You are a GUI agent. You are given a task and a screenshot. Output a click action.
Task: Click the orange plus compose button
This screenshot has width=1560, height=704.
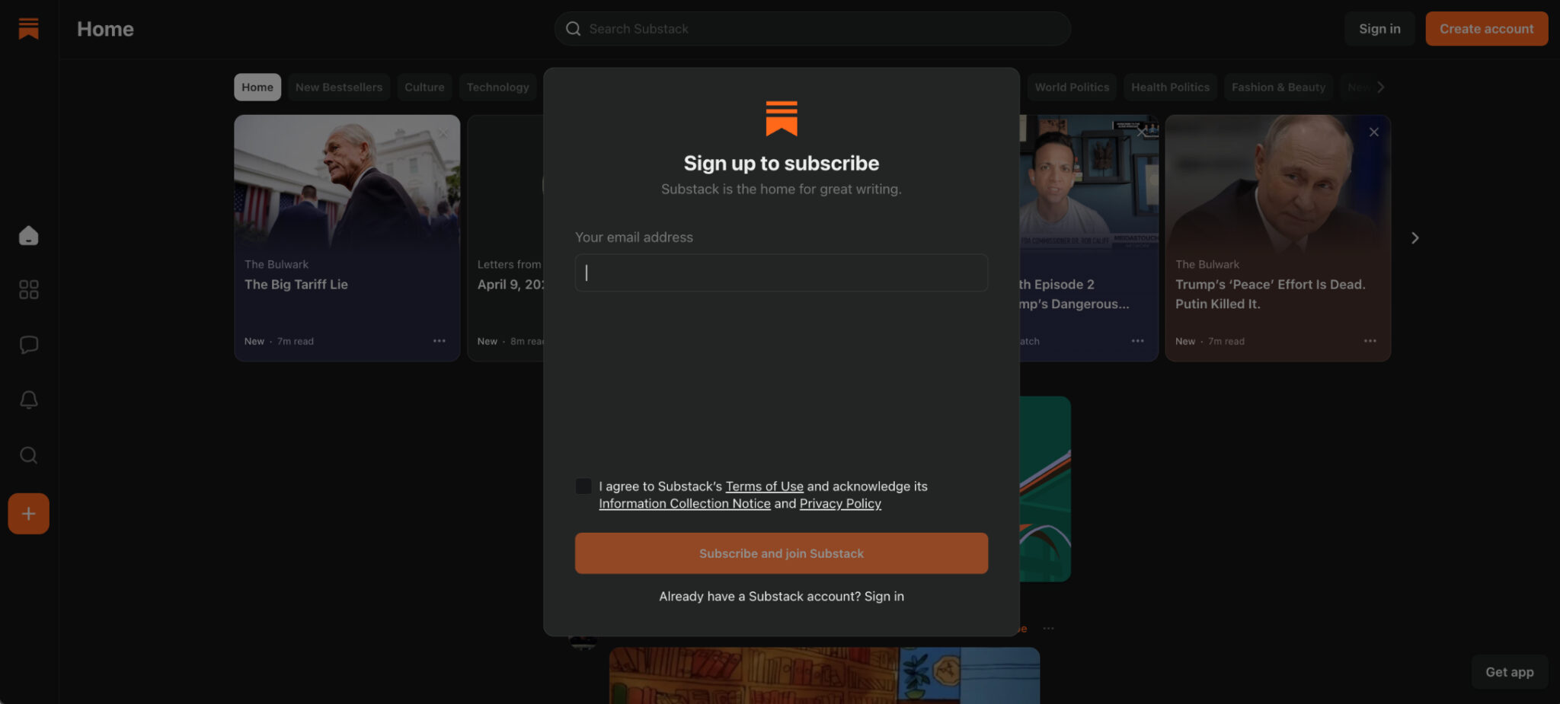[x=28, y=513]
